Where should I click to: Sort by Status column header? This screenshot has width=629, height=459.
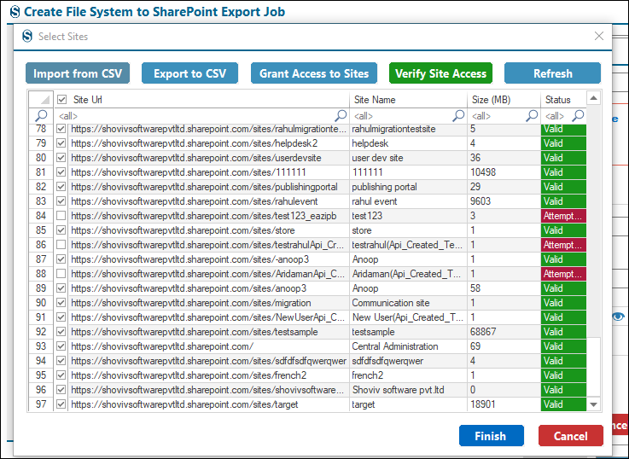[x=563, y=100]
